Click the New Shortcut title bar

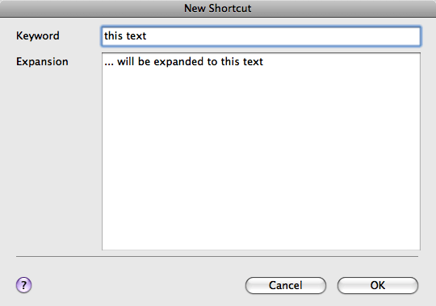pos(218,8)
